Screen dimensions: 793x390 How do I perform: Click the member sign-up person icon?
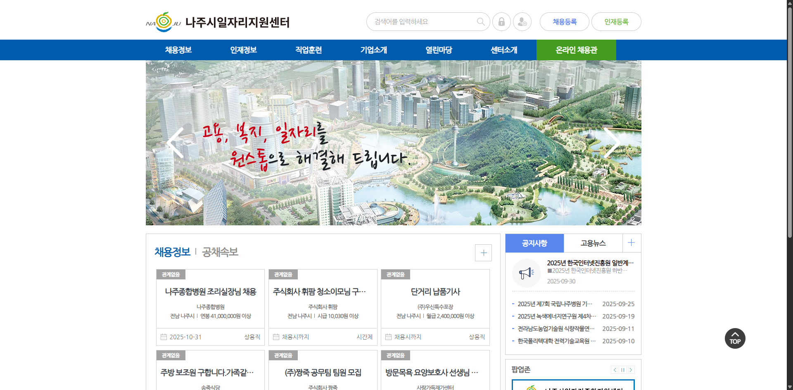pyautogui.click(x=522, y=22)
